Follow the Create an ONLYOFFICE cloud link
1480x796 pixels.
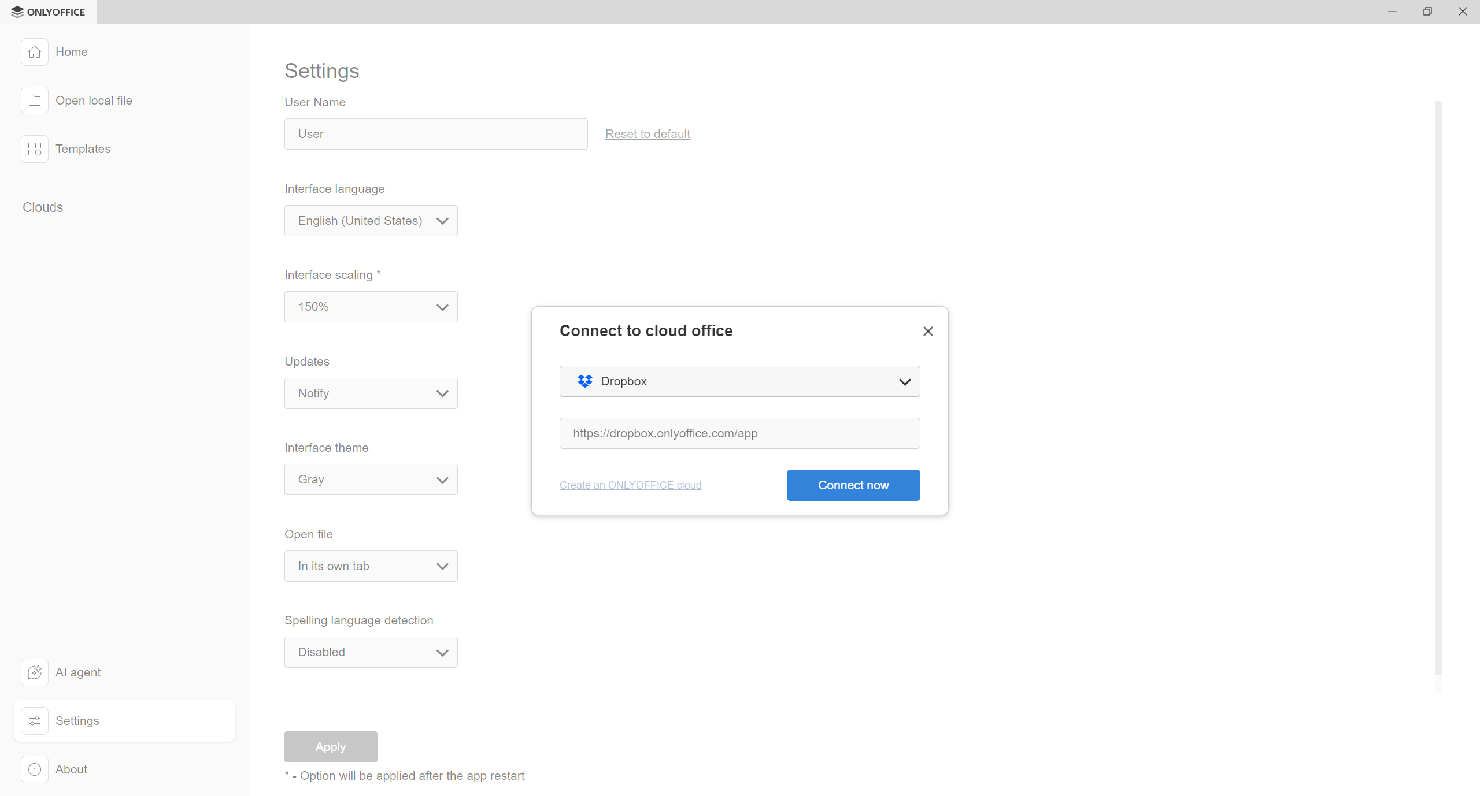pos(630,485)
